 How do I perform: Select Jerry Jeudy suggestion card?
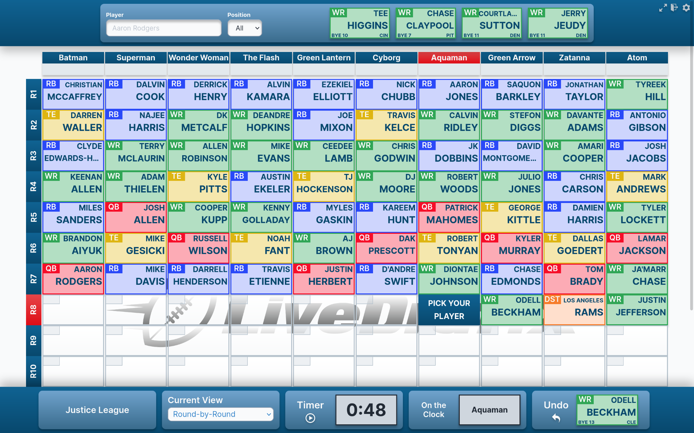click(557, 23)
